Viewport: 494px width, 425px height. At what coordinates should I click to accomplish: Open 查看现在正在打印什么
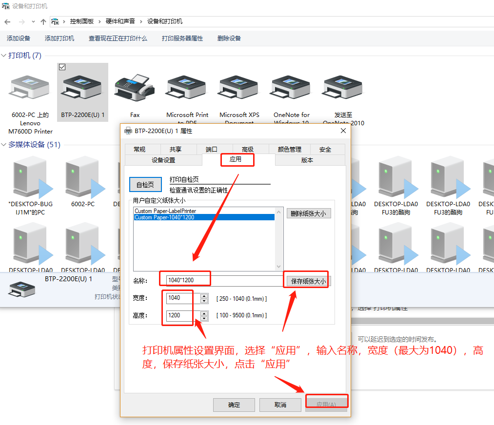(x=118, y=39)
